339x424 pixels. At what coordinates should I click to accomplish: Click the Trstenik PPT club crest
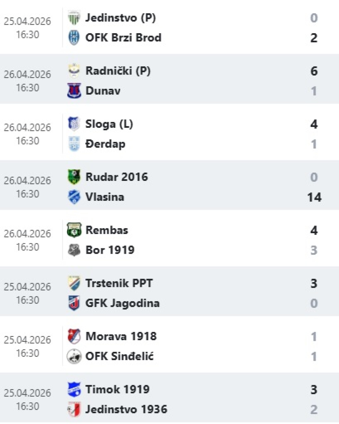click(73, 283)
